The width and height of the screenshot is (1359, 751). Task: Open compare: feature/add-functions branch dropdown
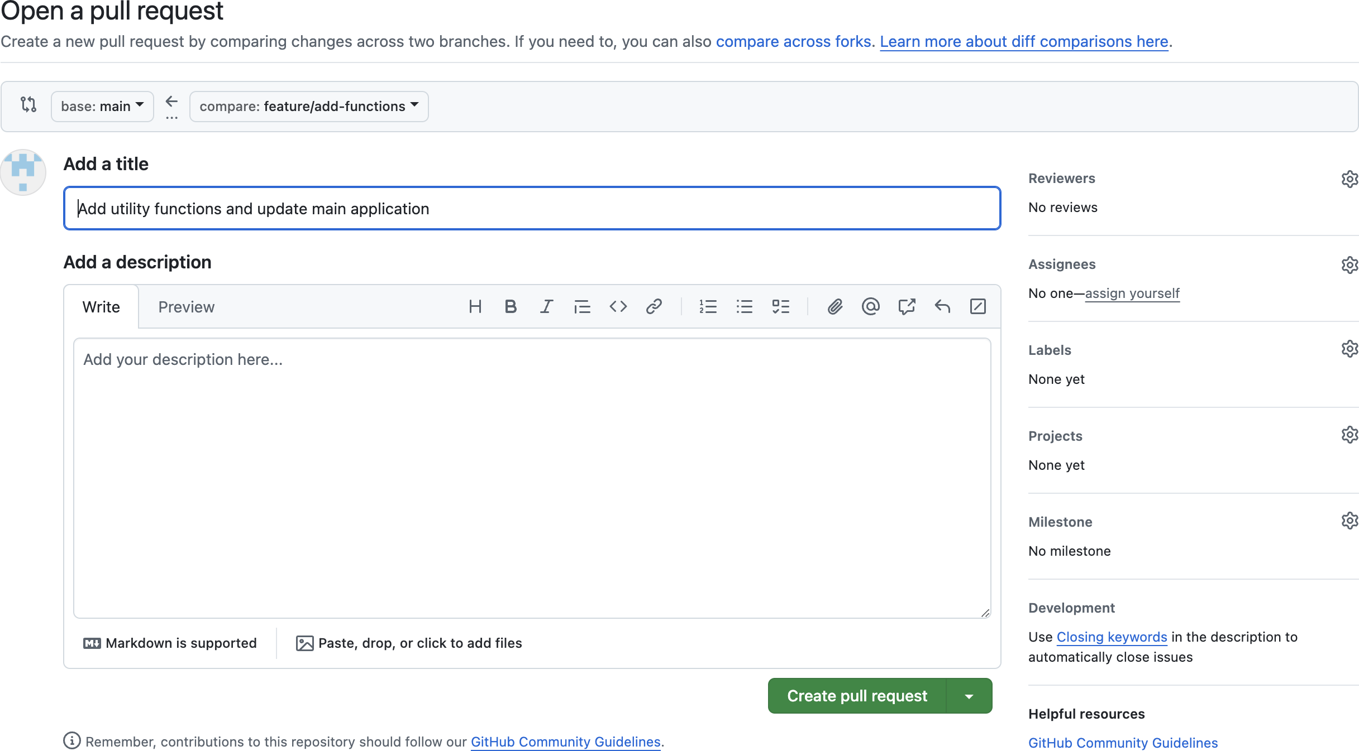click(x=309, y=106)
